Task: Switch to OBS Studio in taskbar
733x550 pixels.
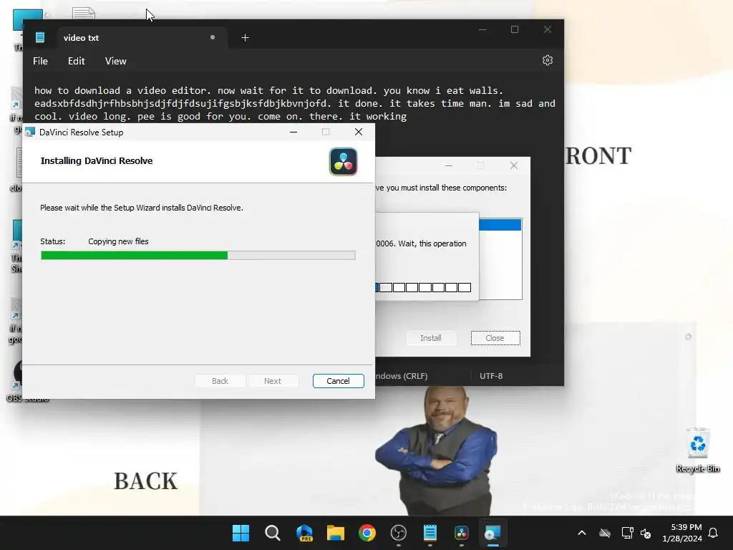Action: coord(398,533)
